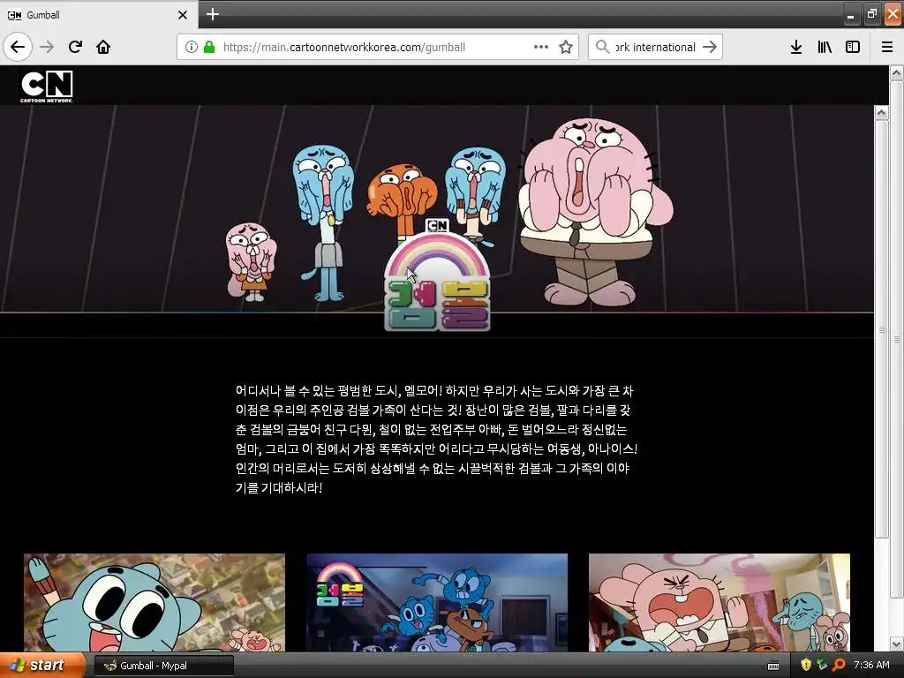
Task: Select the Gumball browser tab
Action: point(99,14)
